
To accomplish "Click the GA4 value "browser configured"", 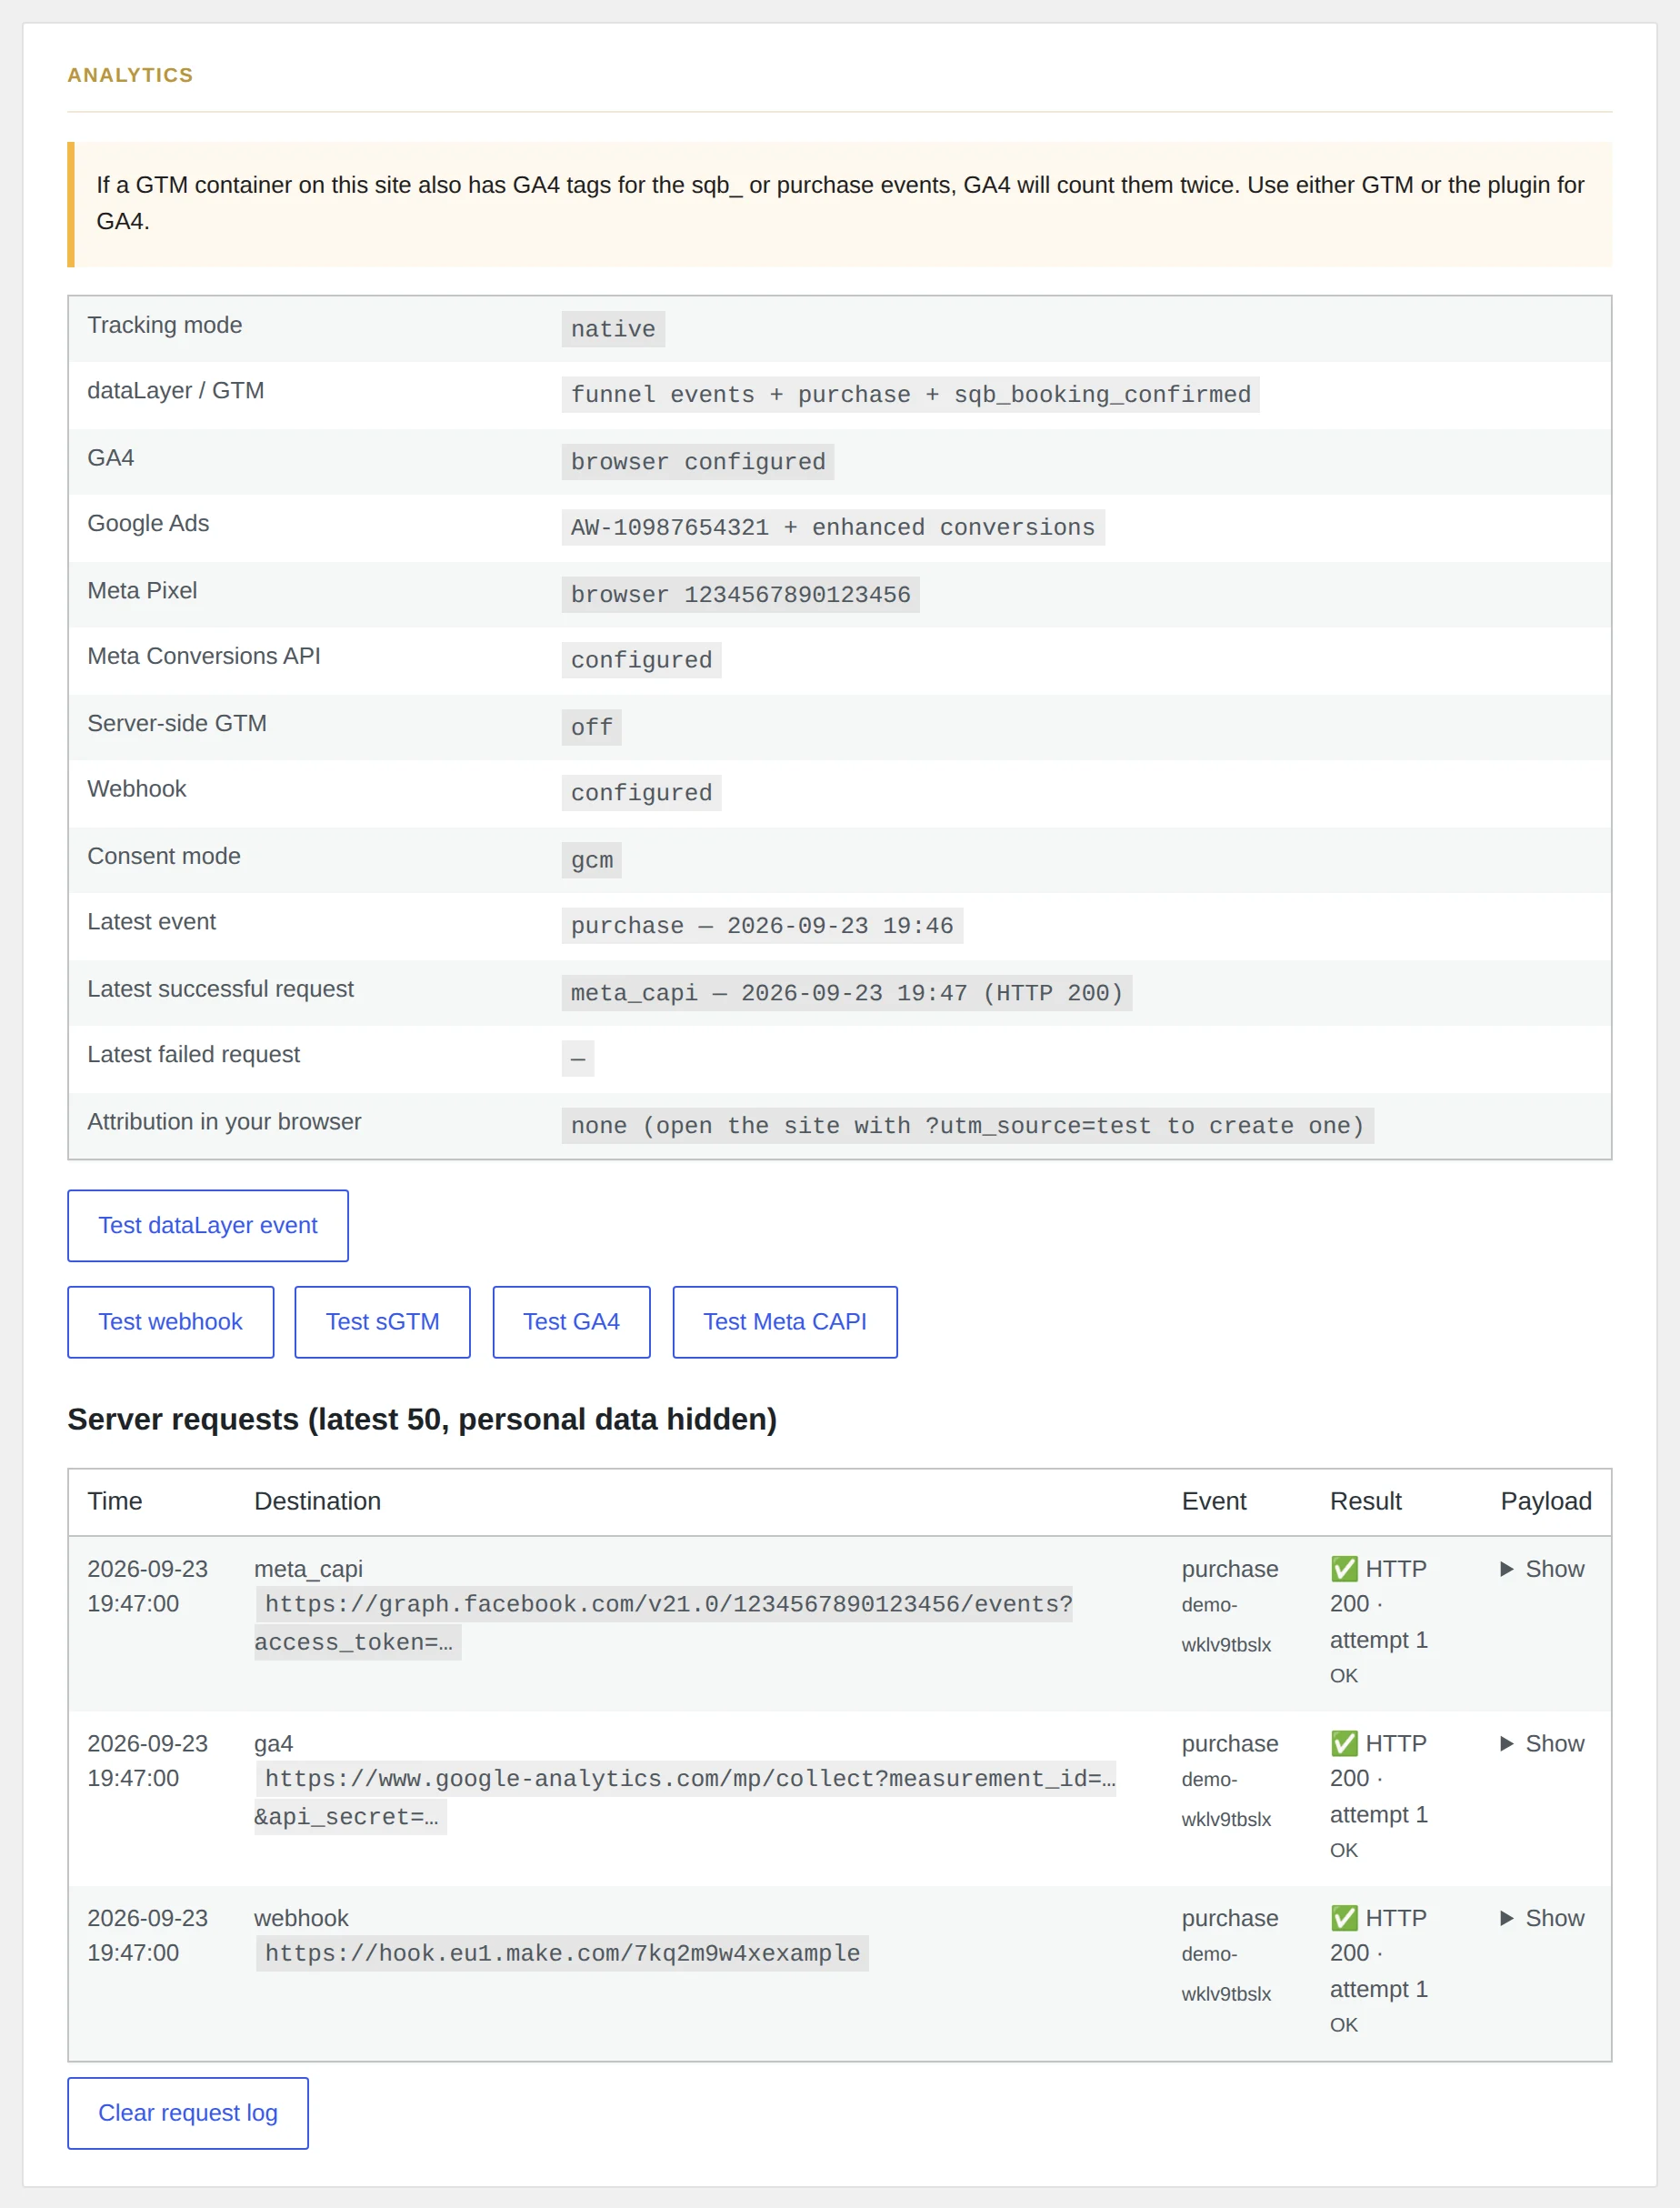I will click(x=698, y=461).
